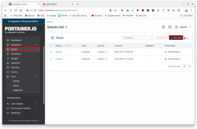Image resolution: width=197 pixels, height=129 pixels.
Task: Click the sidebar vertical scrollbar
Action: (44, 75)
